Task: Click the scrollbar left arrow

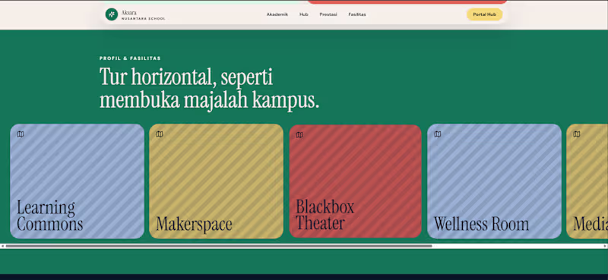Action: pyautogui.click(x=2, y=246)
